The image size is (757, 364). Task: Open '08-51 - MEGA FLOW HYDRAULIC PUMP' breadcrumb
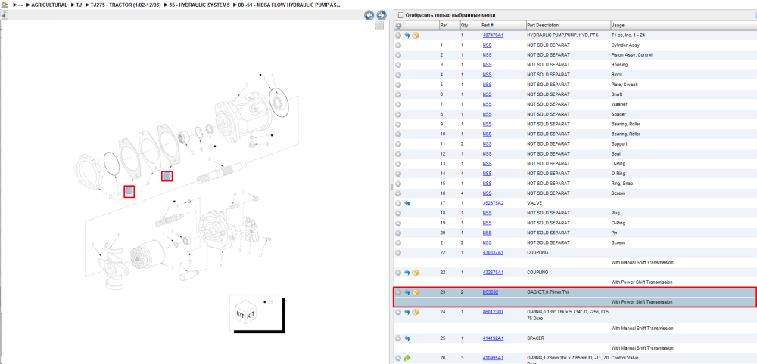pos(288,5)
